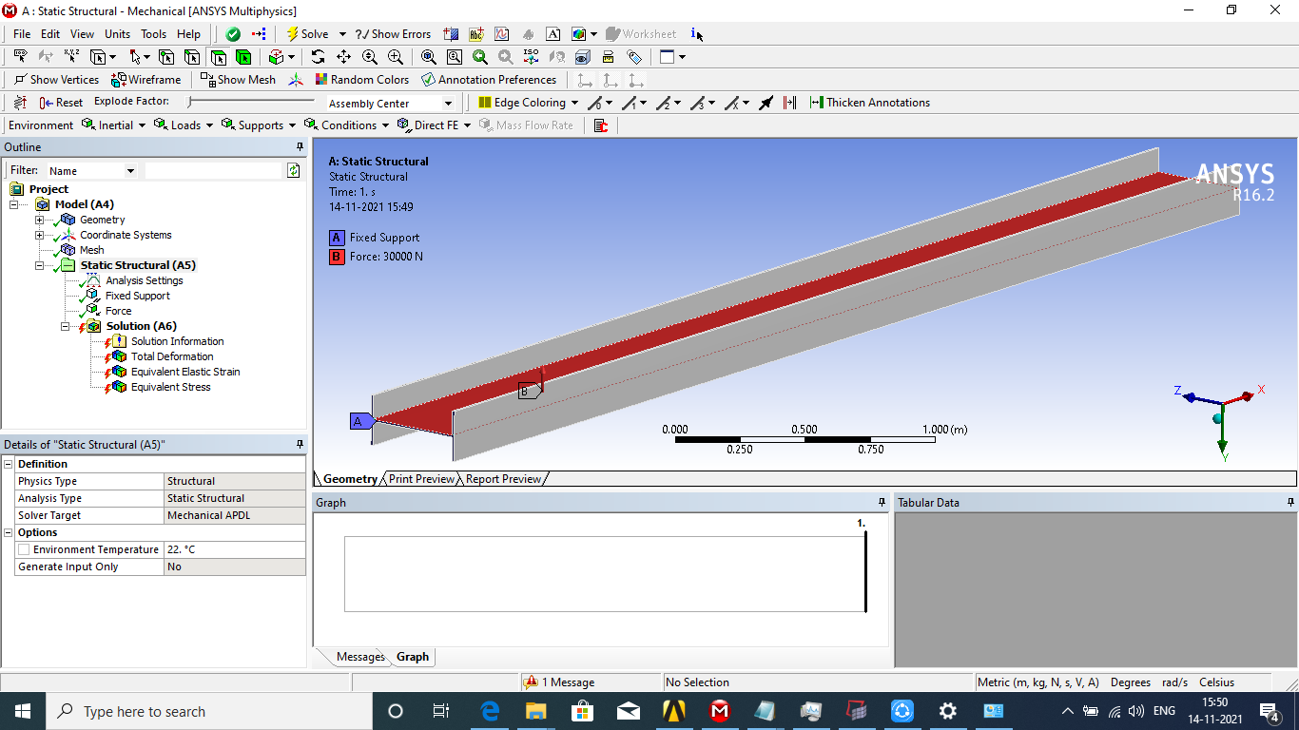Click the Rotate view tool icon
The image size is (1299, 730).
pyautogui.click(x=318, y=57)
